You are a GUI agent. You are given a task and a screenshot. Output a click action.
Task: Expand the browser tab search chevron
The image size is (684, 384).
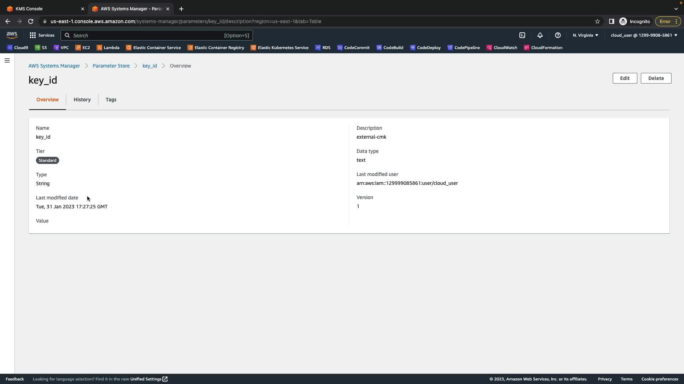coord(676,9)
